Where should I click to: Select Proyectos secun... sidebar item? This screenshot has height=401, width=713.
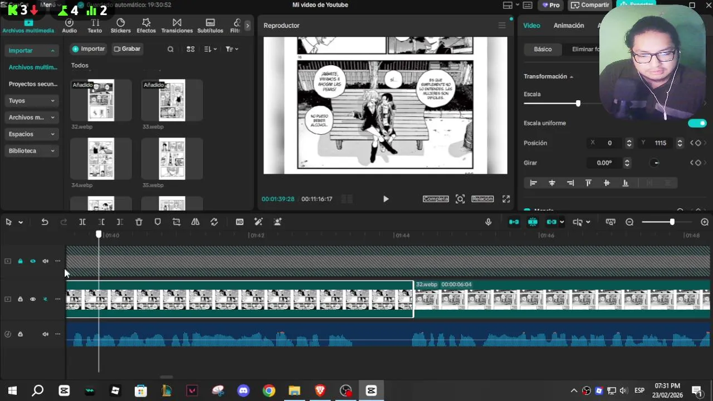33,84
